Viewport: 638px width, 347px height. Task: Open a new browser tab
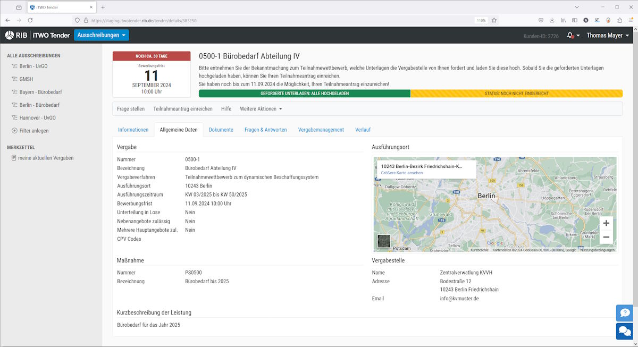[x=103, y=7]
